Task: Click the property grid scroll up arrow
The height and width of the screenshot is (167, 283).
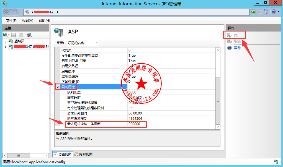Action: click(x=218, y=50)
